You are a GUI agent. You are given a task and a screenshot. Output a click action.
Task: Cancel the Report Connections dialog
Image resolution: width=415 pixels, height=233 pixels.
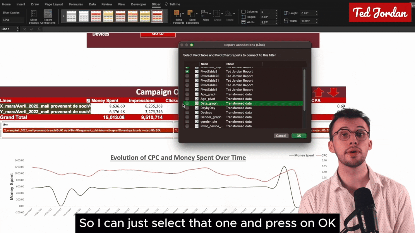281,136
